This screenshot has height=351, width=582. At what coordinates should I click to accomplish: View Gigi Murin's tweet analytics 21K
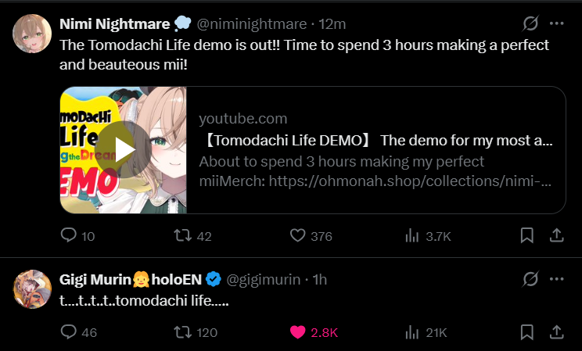(x=412, y=332)
